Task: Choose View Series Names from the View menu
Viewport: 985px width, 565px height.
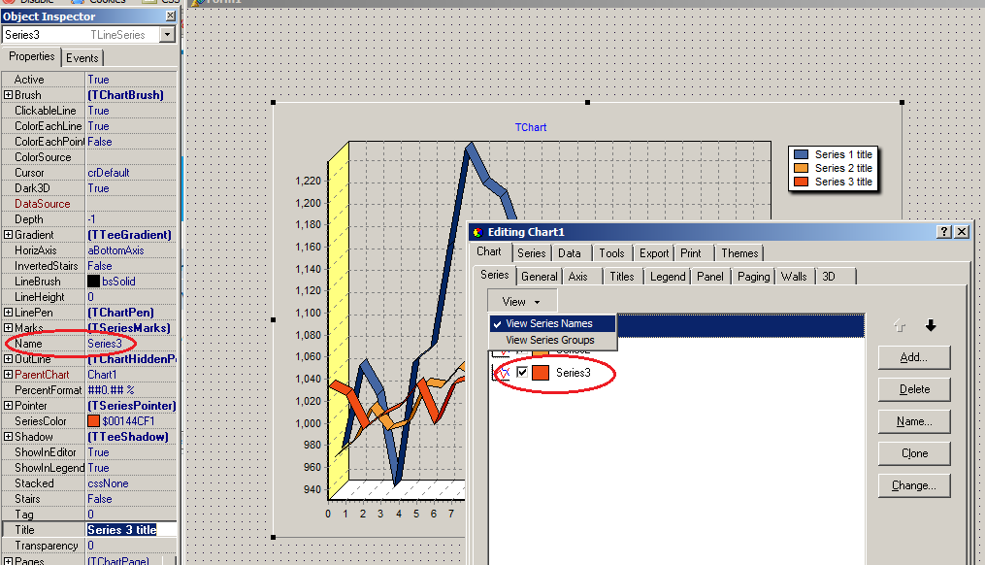Action: [552, 323]
